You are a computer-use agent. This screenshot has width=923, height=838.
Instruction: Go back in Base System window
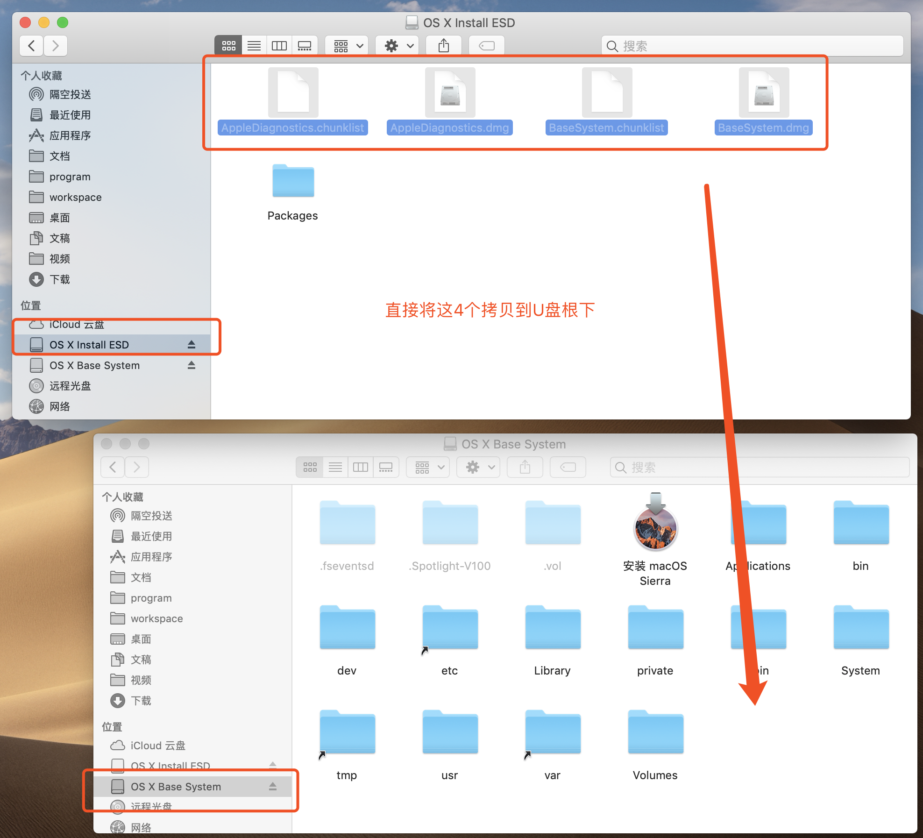[113, 467]
